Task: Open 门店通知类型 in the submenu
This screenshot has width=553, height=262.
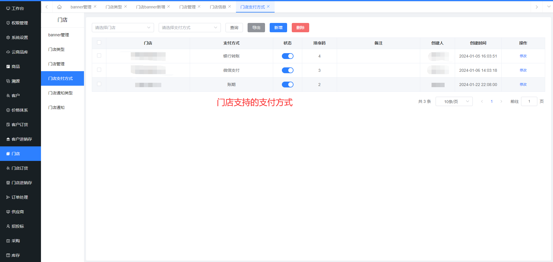Action: (62, 93)
